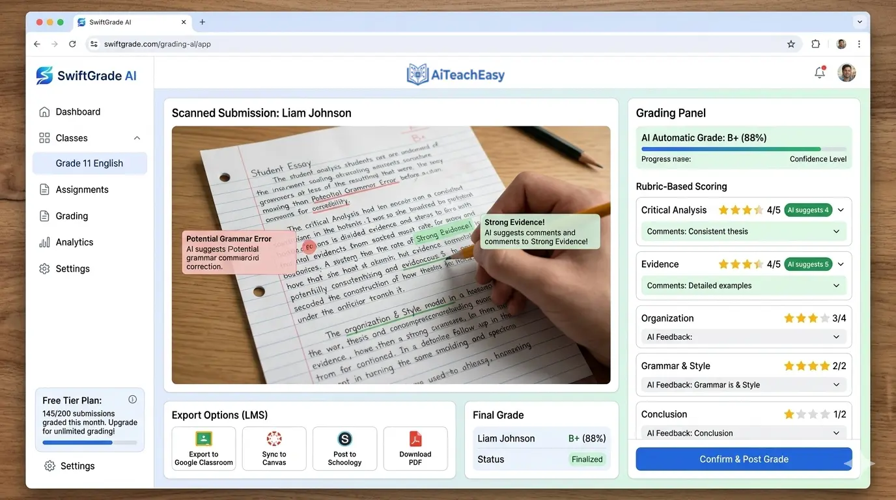Click the browser address bar URL
The image size is (896, 500).
pyautogui.click(x=158, y=44)
